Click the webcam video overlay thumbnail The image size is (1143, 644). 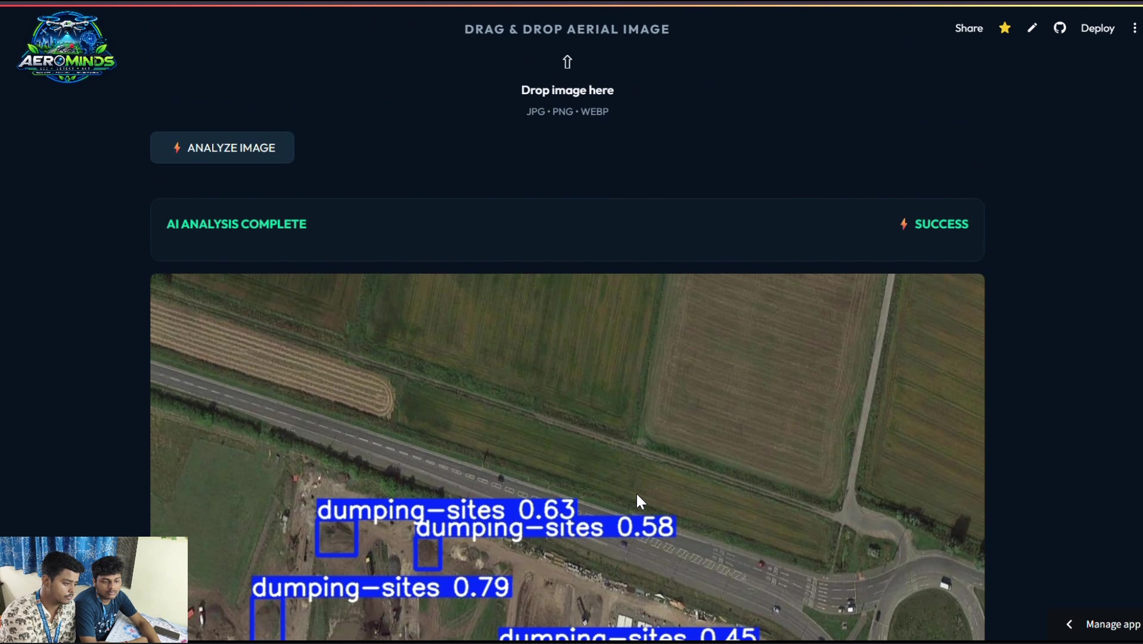click(94, 590)
